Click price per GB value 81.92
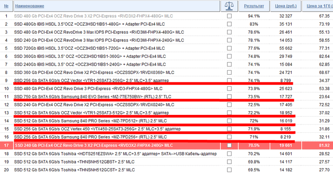333x173 pixels. tap(324, 146)
